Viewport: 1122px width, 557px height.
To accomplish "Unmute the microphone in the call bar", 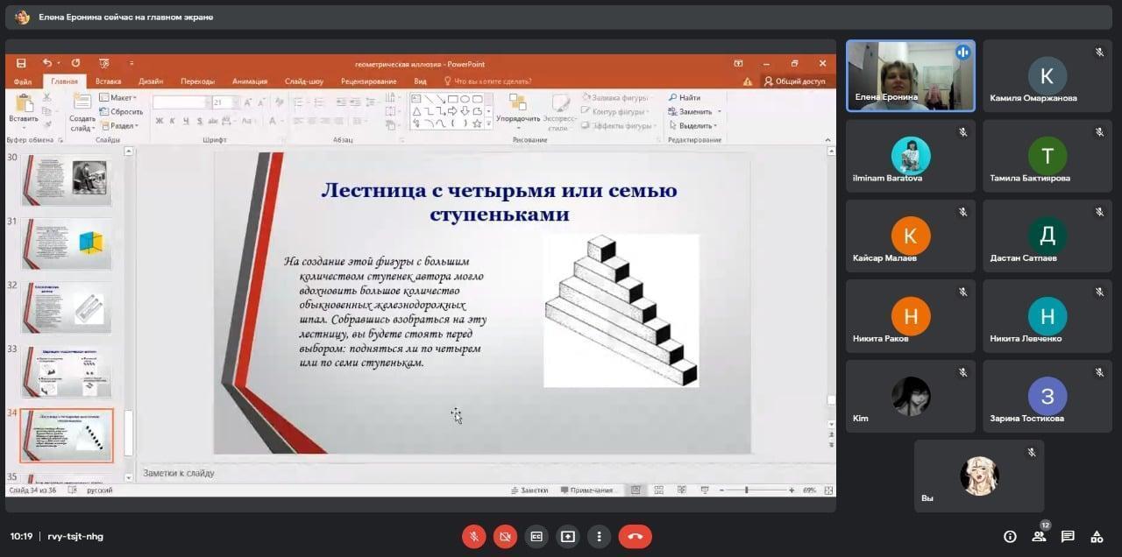I will click(x=474, y=536).
